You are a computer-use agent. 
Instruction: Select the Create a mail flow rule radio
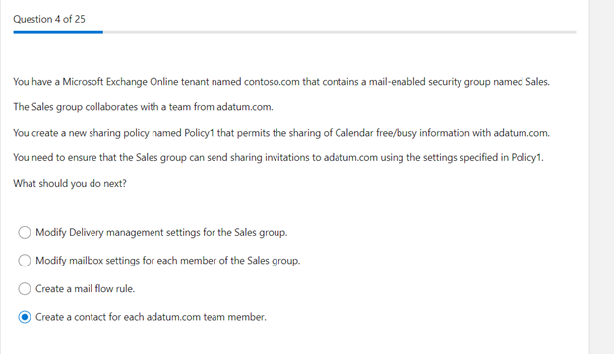(x=25, y=289)
